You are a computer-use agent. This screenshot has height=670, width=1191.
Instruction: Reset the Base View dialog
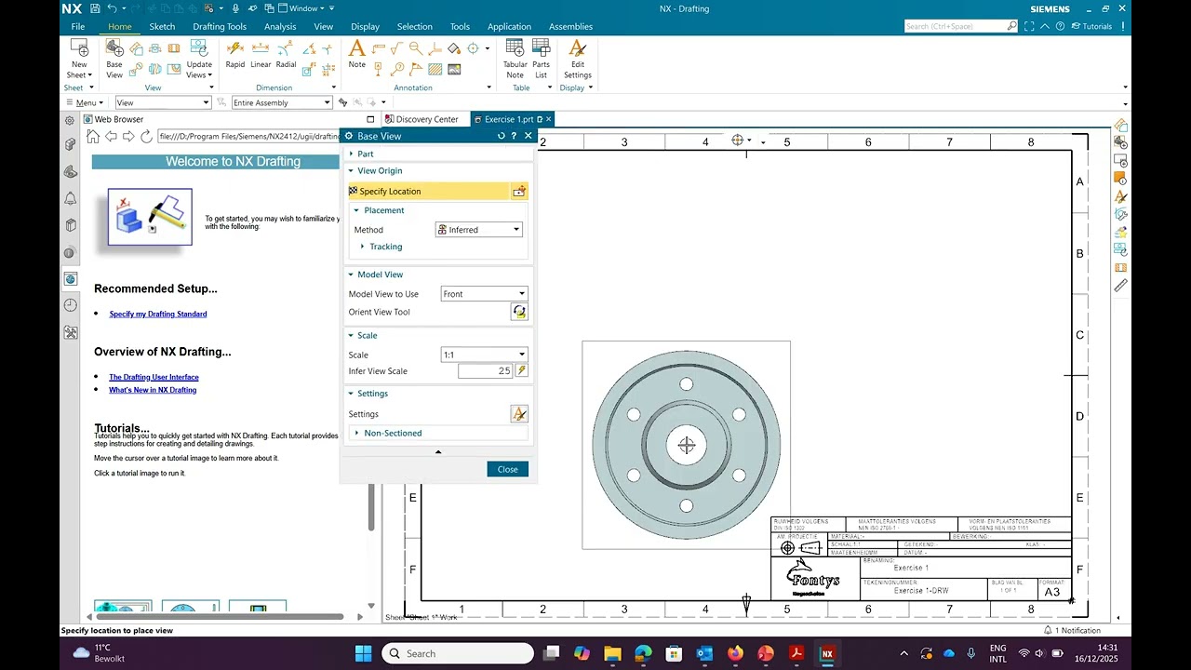click(x=501, y=136)
